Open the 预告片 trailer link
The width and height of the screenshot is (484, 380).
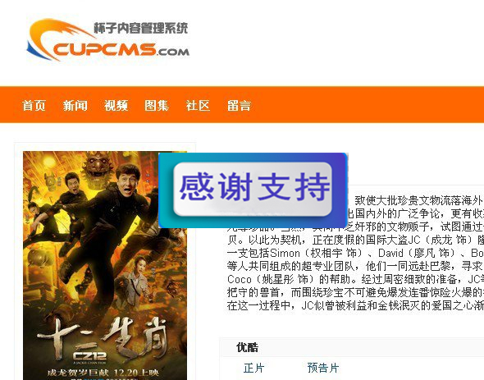click(x=323, y=368)
